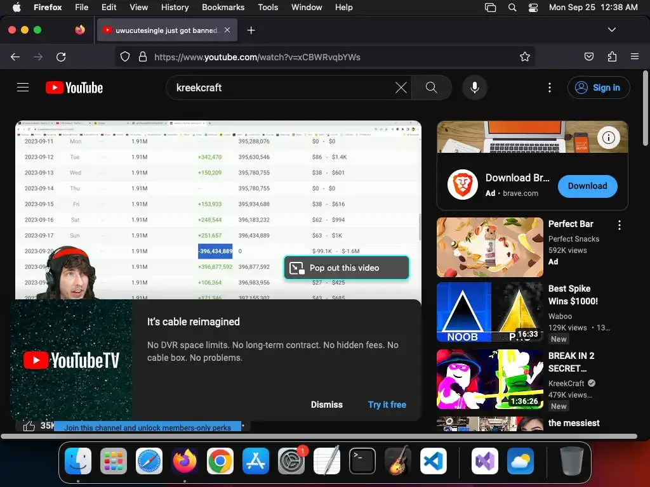Open BREAK IN 2 SECRET video thumbnail
The image size is (650, 487).
pyautogui.click(x=490, y=379)
